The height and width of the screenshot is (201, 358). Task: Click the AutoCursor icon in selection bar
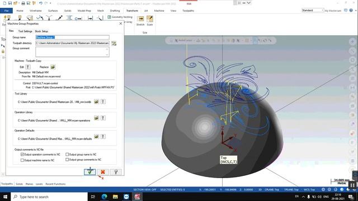point(176,41)
